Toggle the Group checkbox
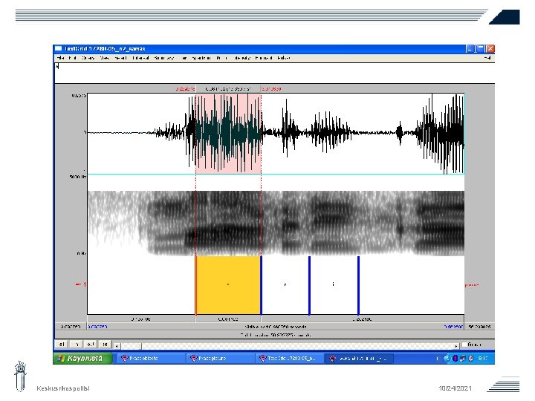The width and height of the screenshot is (535, 401). (465, 345)
